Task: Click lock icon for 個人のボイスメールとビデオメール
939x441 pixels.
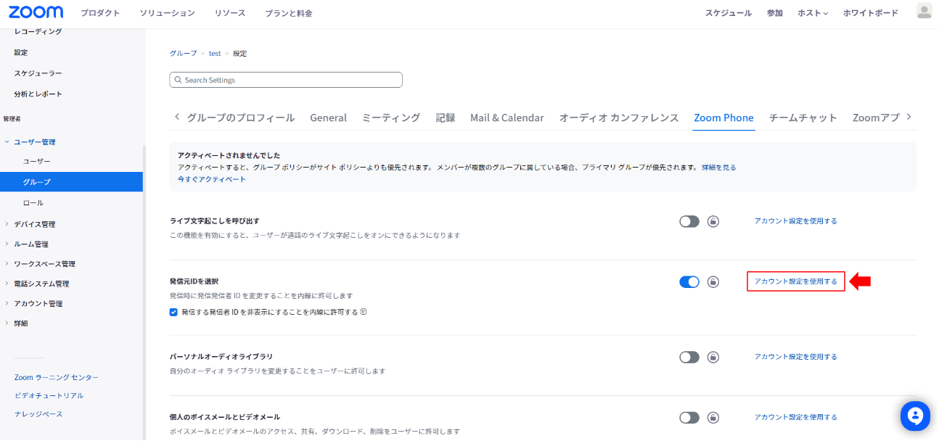Action: pyautogui.click(x=713, y=417)
